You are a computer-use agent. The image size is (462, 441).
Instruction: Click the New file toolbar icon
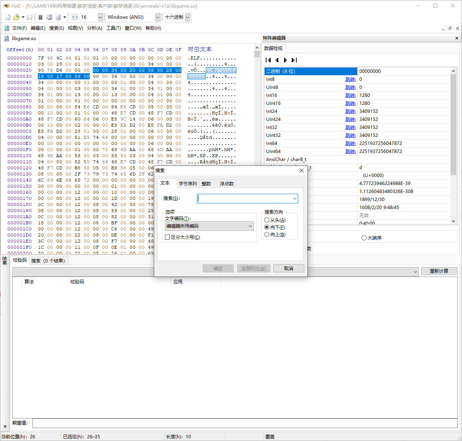[8, 17]
